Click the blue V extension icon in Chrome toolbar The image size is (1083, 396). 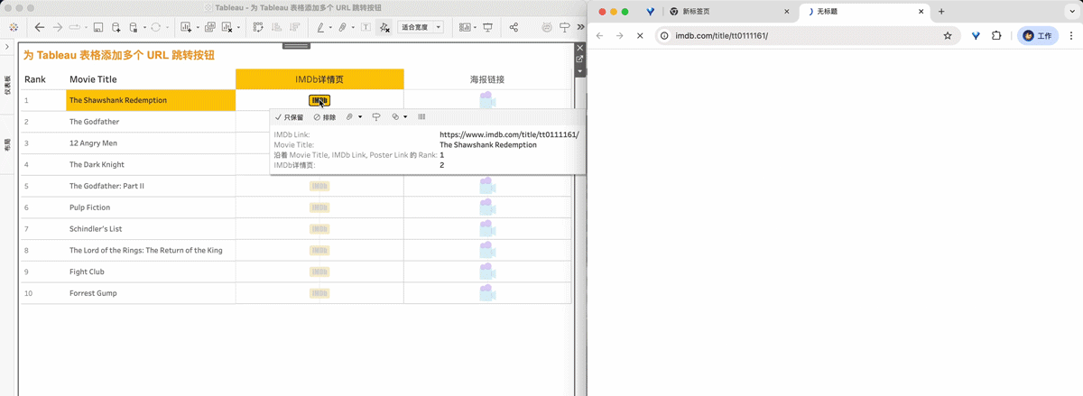[977, 36]
